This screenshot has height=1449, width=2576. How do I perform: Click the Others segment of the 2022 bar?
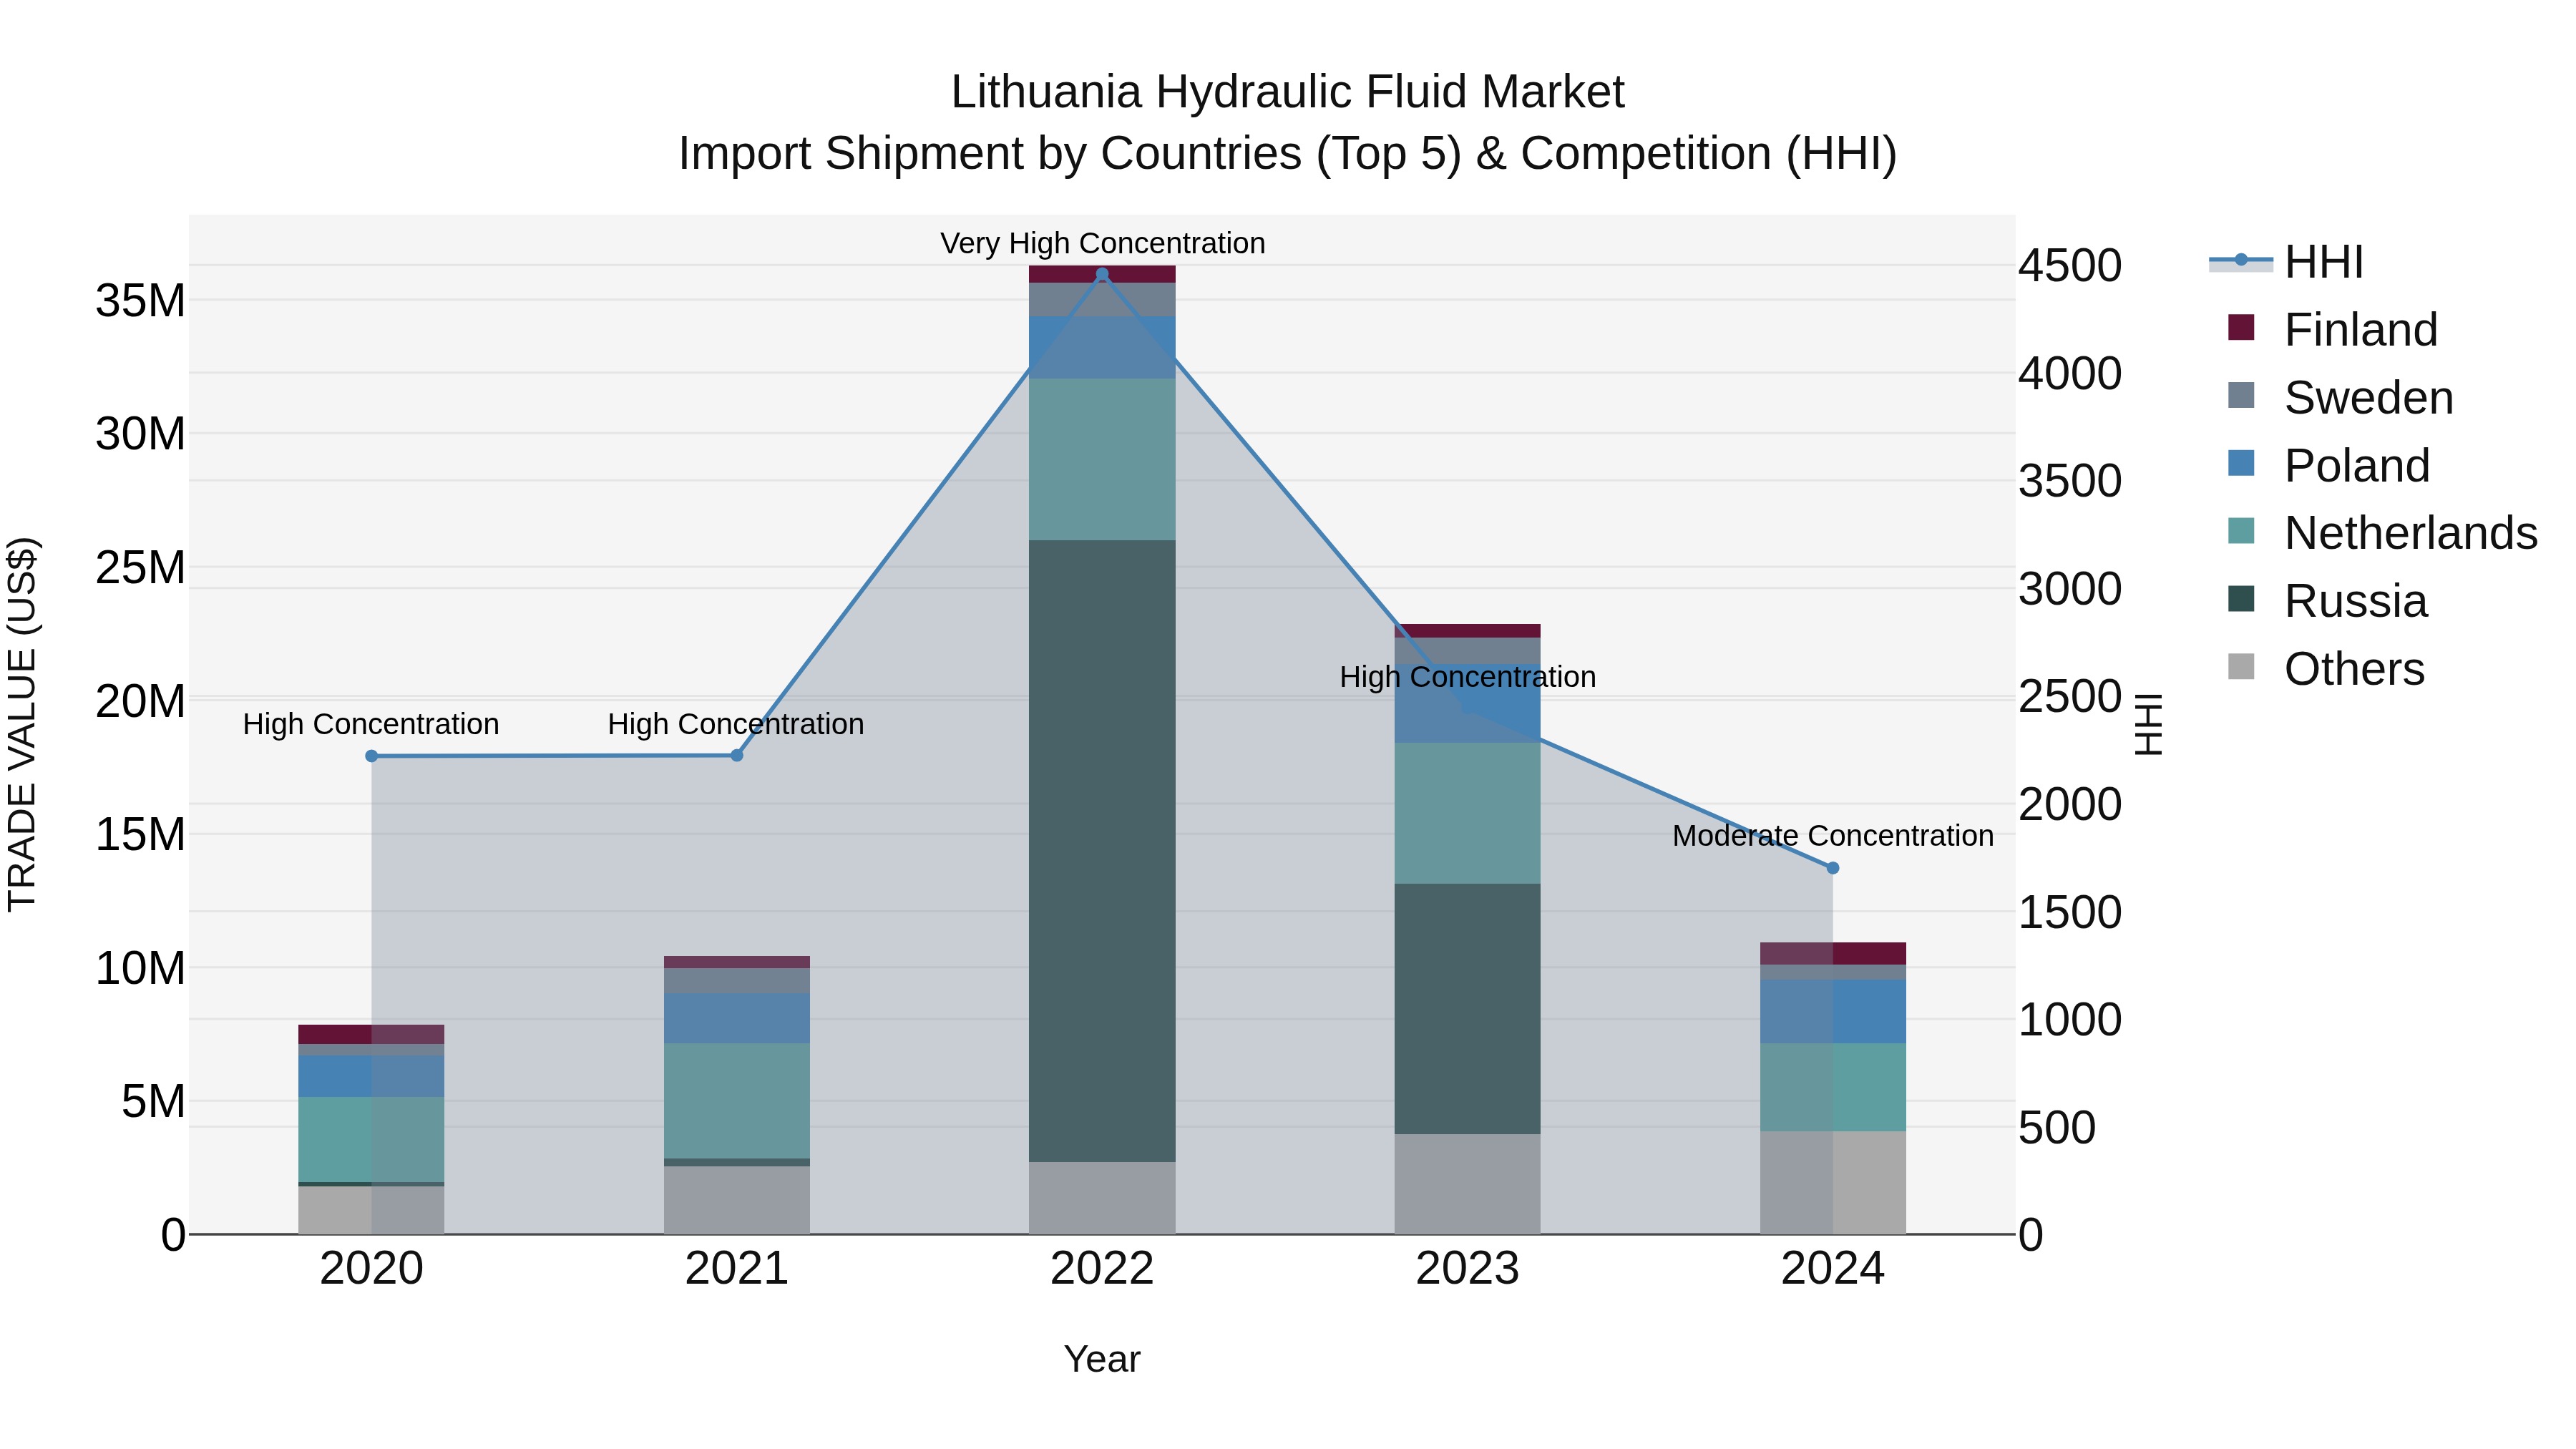pyautogui.click(x=1102, y=1198)
